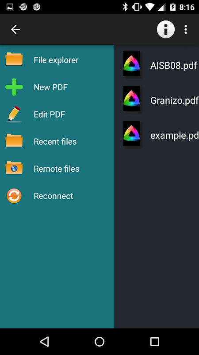
Task: Open the three-dot overflow menu
Action: [185, 29]
